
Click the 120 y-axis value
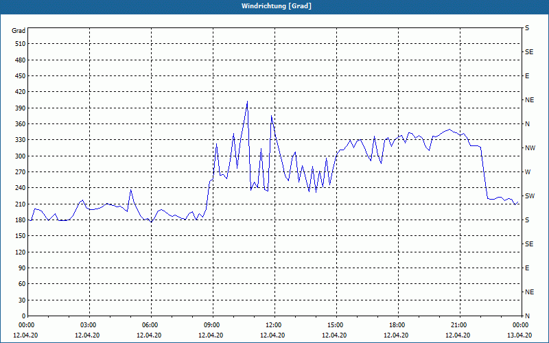21,252
